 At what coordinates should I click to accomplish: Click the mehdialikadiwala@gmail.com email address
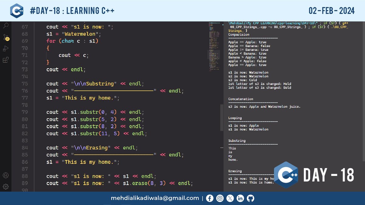click(x=155, y=198)
